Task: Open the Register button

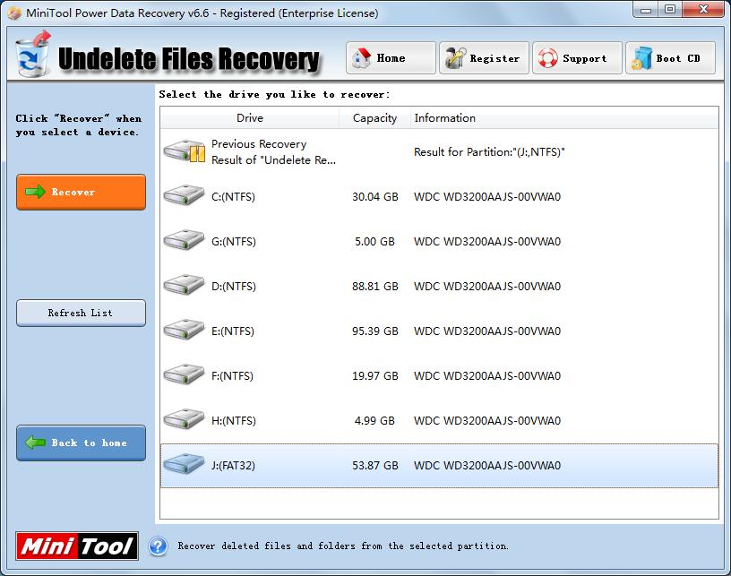Action: [x=484, y=58]
